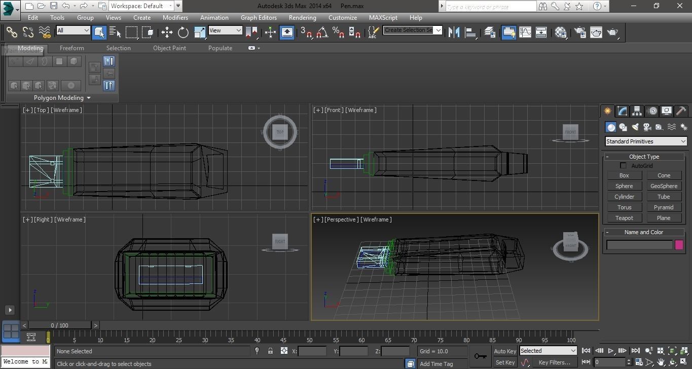
Task: Activate Select and Rotate tool
Action: (x=183, y=32)
